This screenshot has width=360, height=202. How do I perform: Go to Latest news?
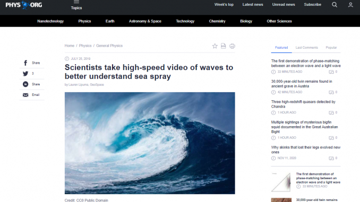point(253,5)
